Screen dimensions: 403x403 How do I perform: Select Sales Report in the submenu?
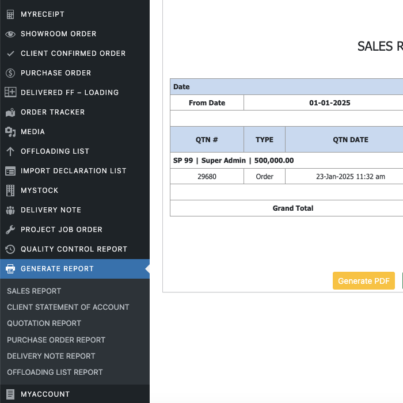point(34,291)
